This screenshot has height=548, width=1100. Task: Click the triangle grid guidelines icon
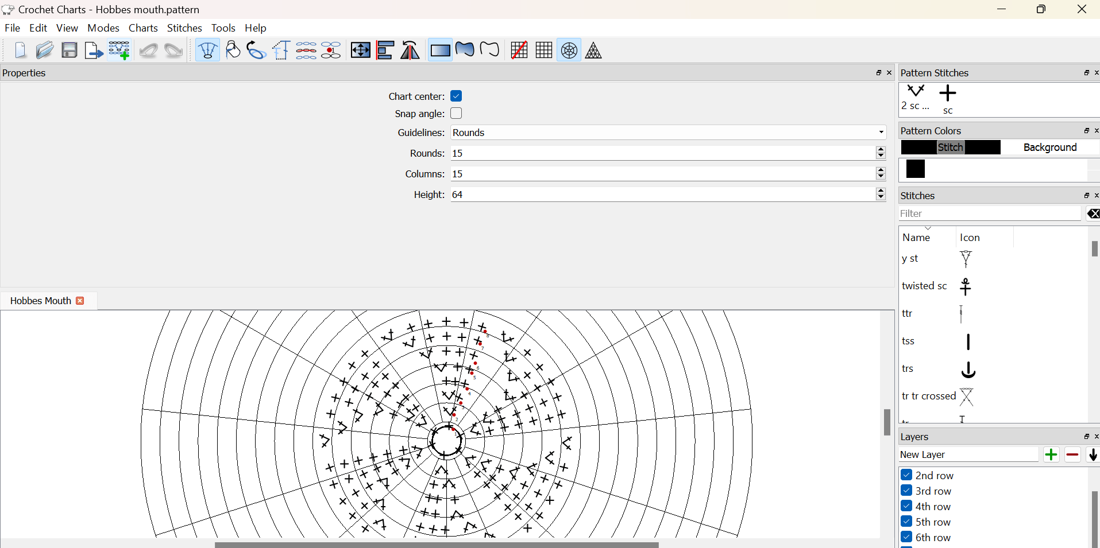pos(593,50)
